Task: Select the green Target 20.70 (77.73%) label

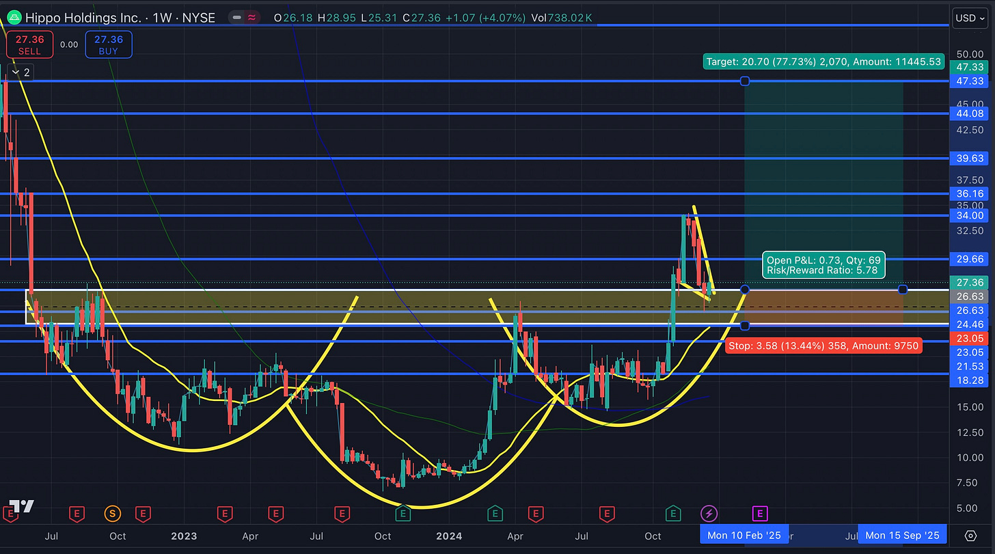Action: [x=823, y=62]
